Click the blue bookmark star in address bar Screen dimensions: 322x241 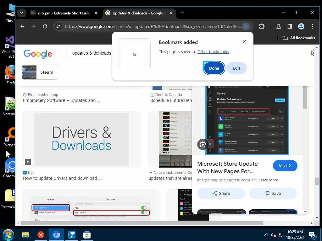coord(246,26)
